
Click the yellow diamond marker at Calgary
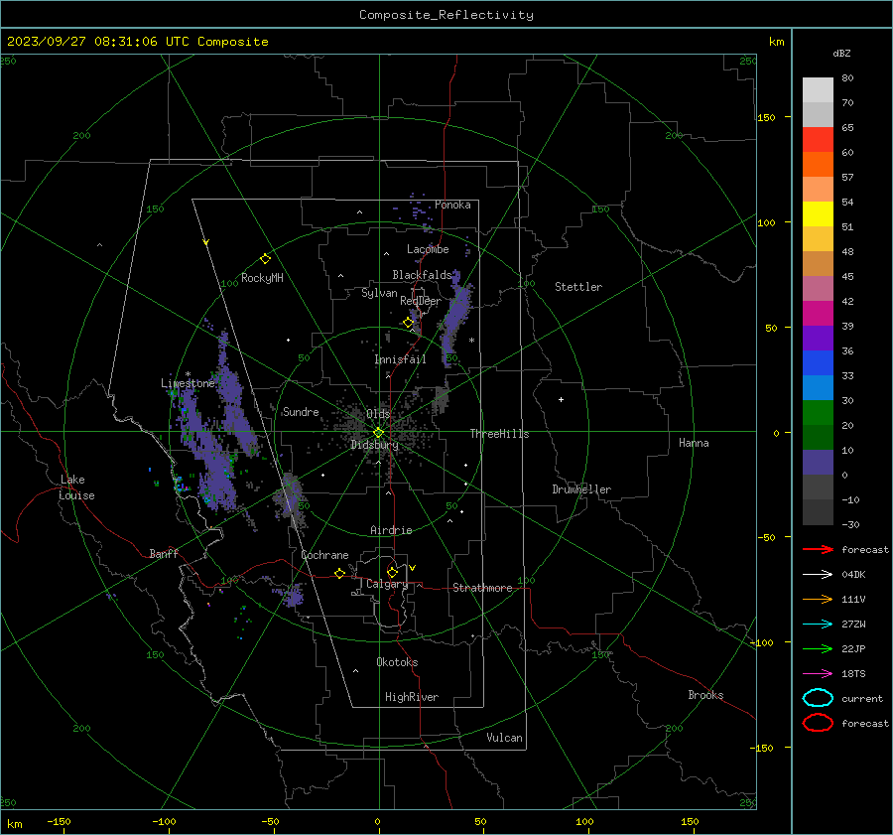click(392, 572)
